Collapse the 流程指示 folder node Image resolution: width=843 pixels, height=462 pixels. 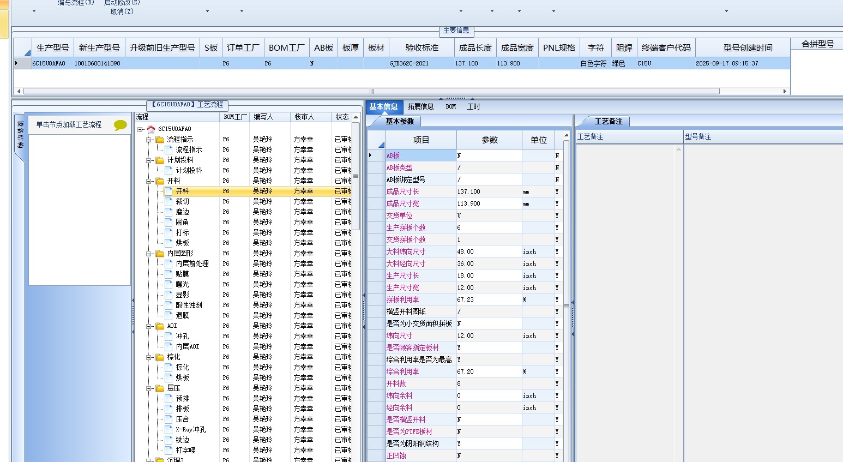[x=149, y=140]
